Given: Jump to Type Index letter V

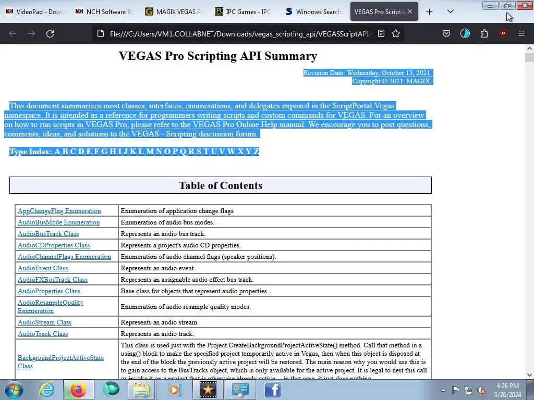Looking at the screenshot, I should (222, 152).
